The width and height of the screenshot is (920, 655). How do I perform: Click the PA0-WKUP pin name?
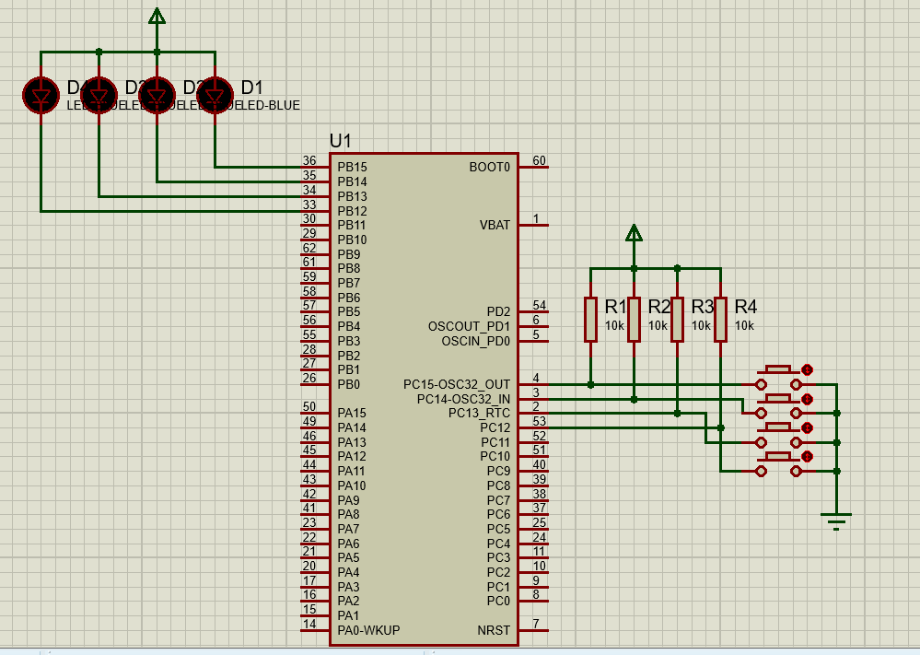click(368, 630)
